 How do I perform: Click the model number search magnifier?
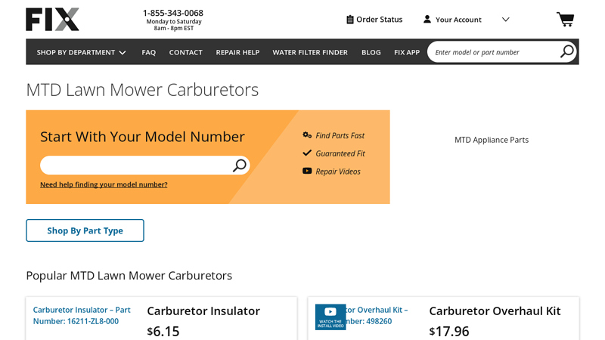click(240, 165)
